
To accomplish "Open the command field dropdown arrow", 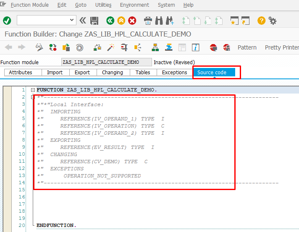I will point(72,20).
